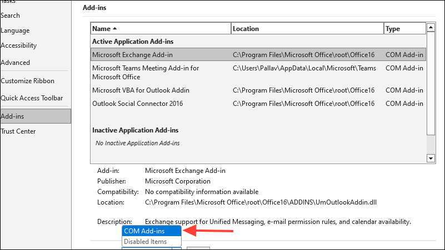Open the Trust Center category
This screenshot has width=445, height=250.
[x=18, y=131]
